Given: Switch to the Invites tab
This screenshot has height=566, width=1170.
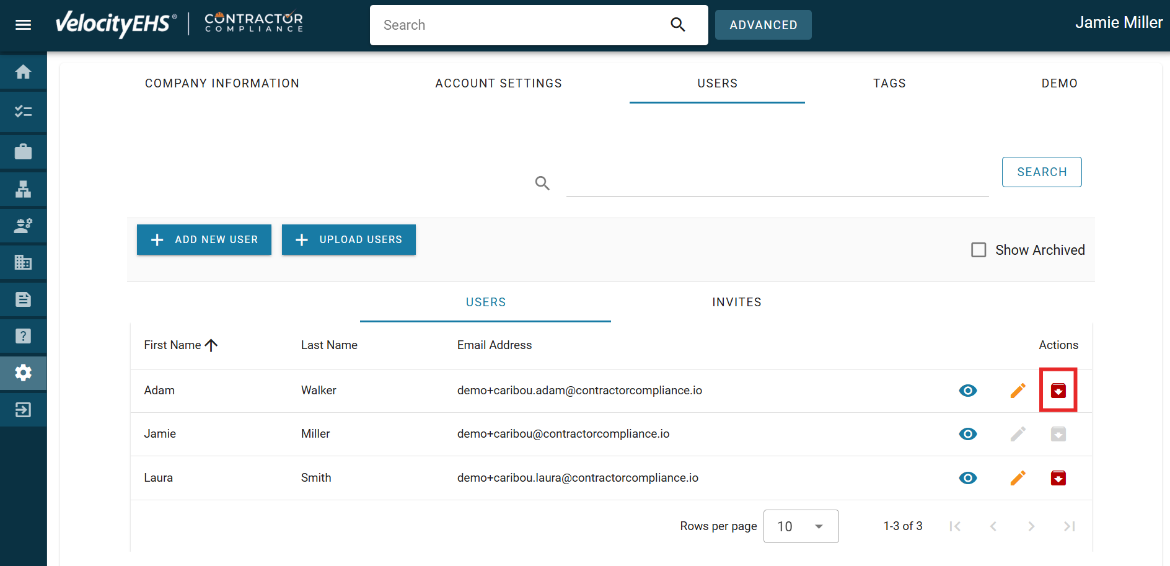Looking at the screenshot, I should pyautogui.click(x=736, y=303).
